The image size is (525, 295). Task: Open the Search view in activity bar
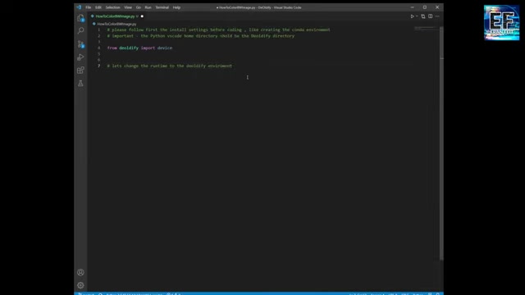point(80,31)
